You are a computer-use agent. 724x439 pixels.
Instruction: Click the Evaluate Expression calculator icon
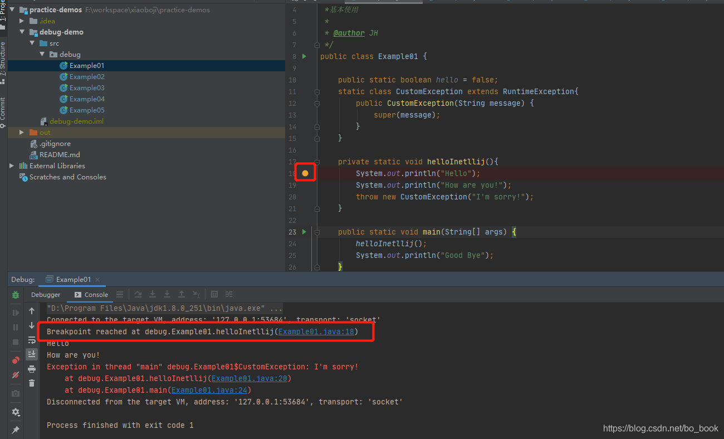click(214, 294)
